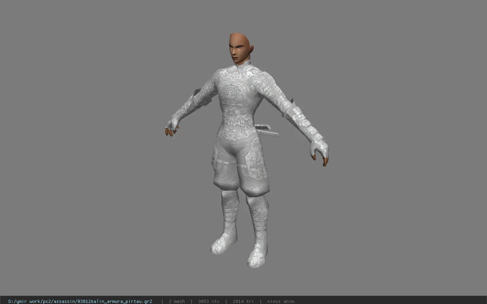Viewport: 487px width, 304px height.
Task: Click the 'nincs anim' status text
Action: [281, 301]
